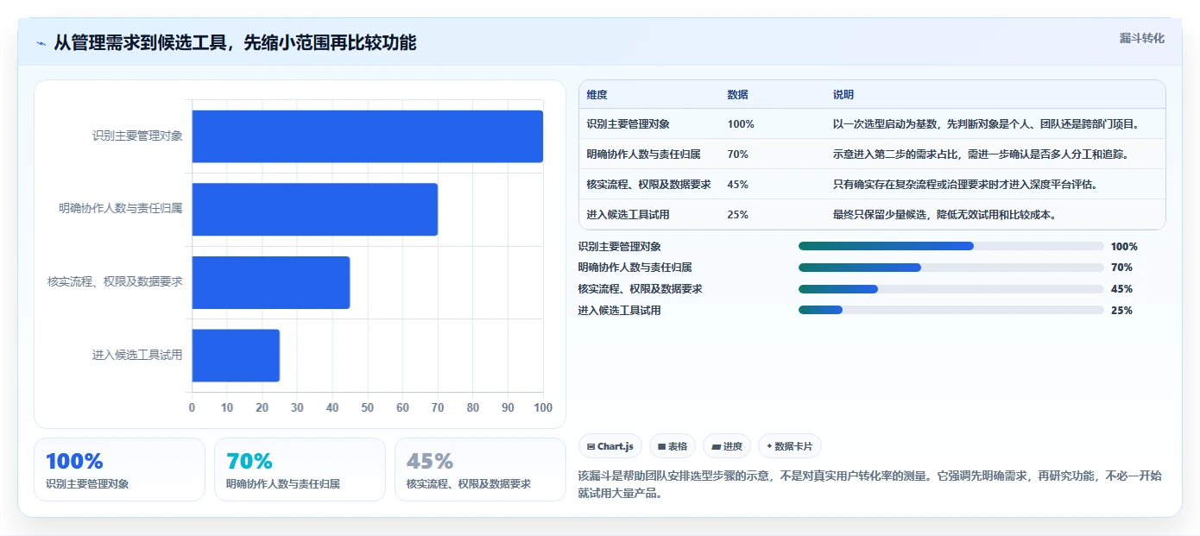Open the 70% 明确协作人数与责任归属 data card
The width and height of the screenshot is (1200, 536).
pos(300,470)
